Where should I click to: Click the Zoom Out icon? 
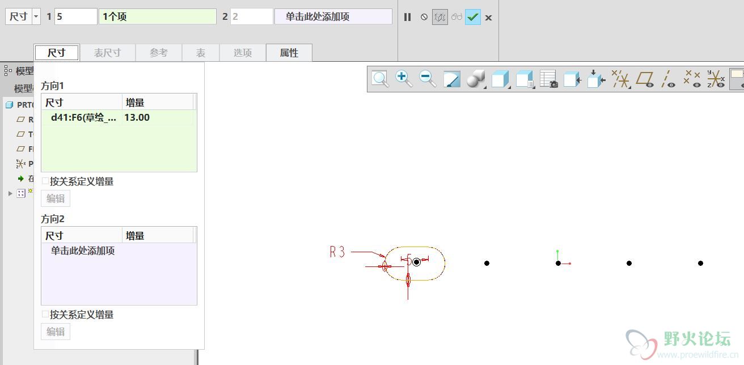428,79
